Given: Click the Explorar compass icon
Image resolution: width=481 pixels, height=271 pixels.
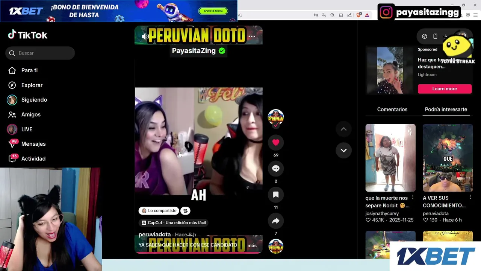Looking at the screenshot, I should (12, 85).
